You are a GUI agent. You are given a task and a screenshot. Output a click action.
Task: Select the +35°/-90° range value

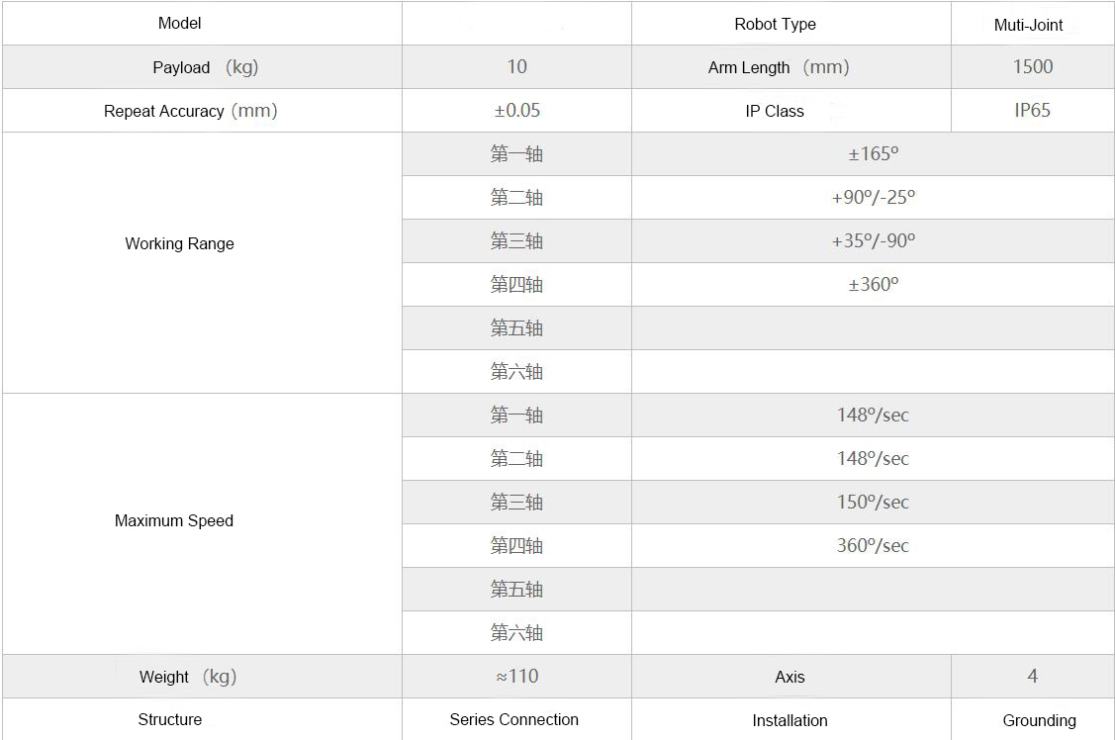873,240
